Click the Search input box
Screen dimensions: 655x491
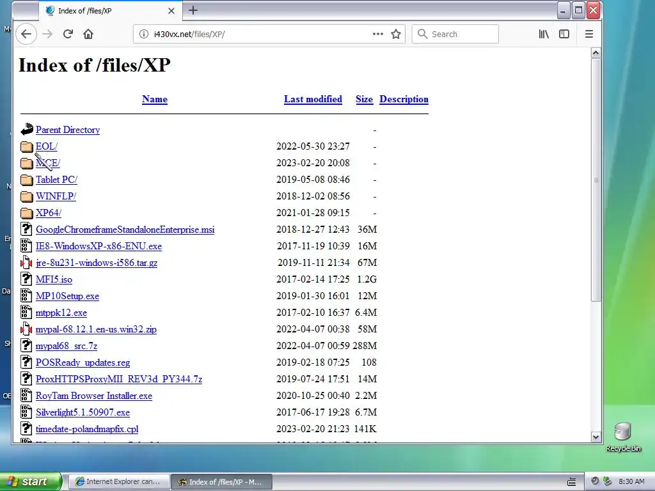455,35
